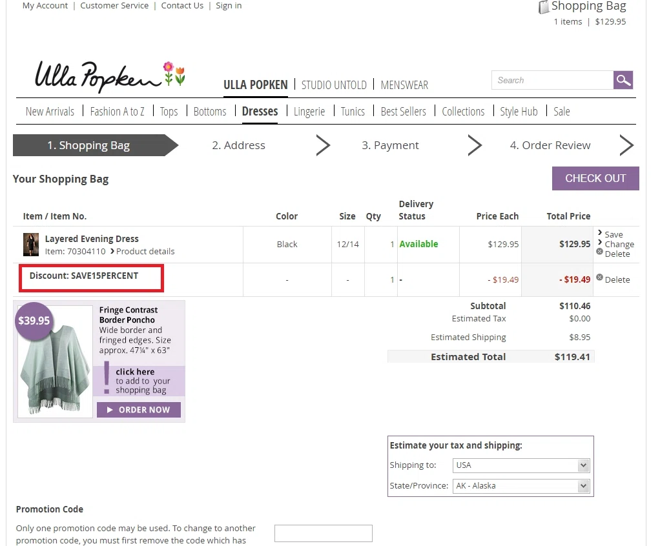Select the STUDIO UNTOLD brand tab
This screenshot has height=546, width=660.
pyautogui.click(x=334, y=85)
